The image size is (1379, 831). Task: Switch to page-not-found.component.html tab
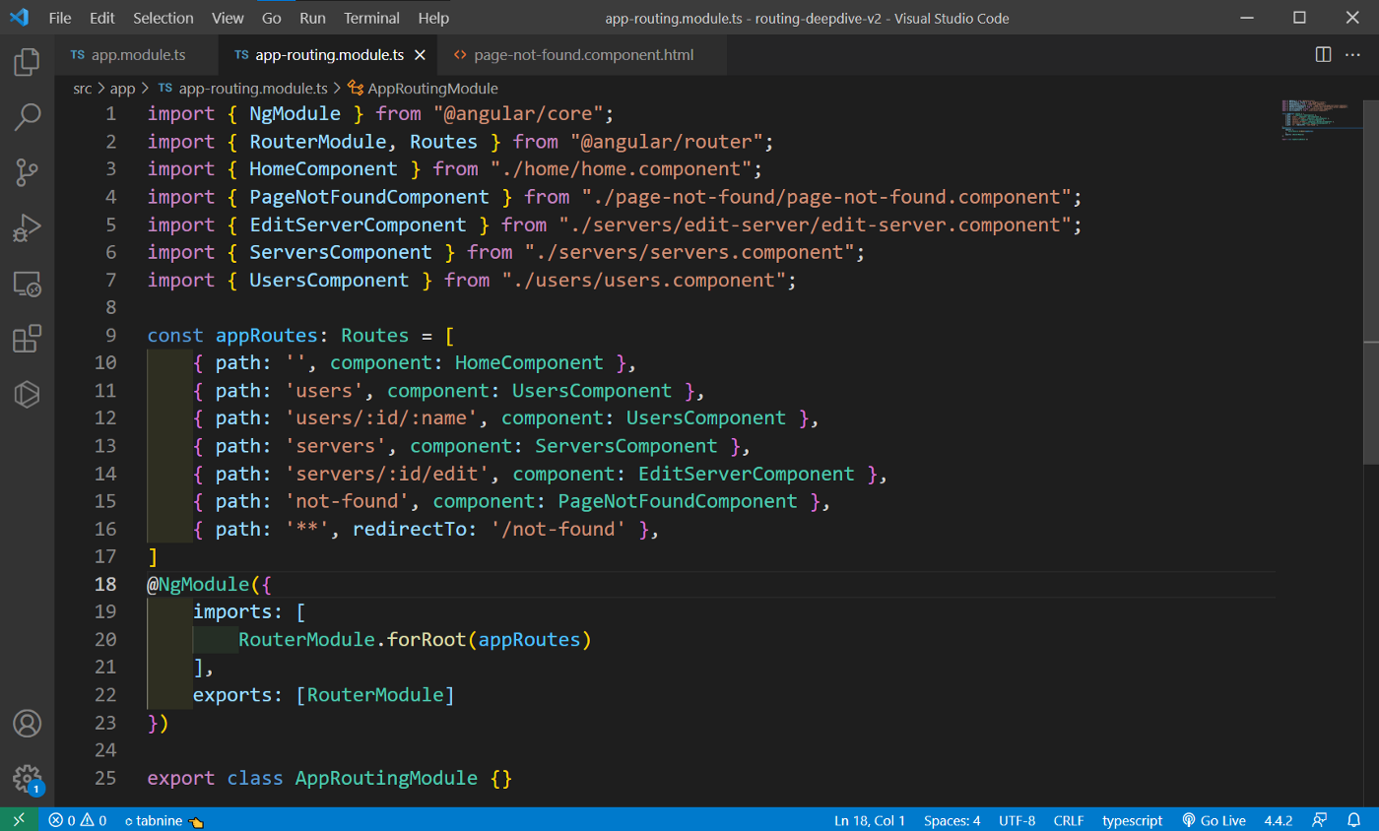pyautogui.click(x=584, y=55)
